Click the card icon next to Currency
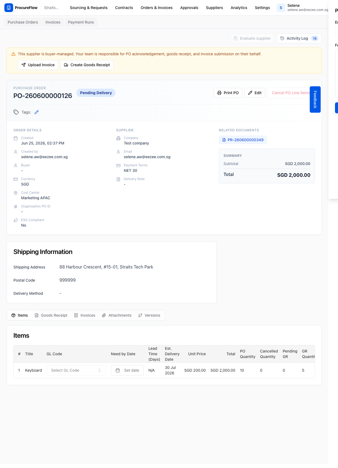 [x=16, y=179]
